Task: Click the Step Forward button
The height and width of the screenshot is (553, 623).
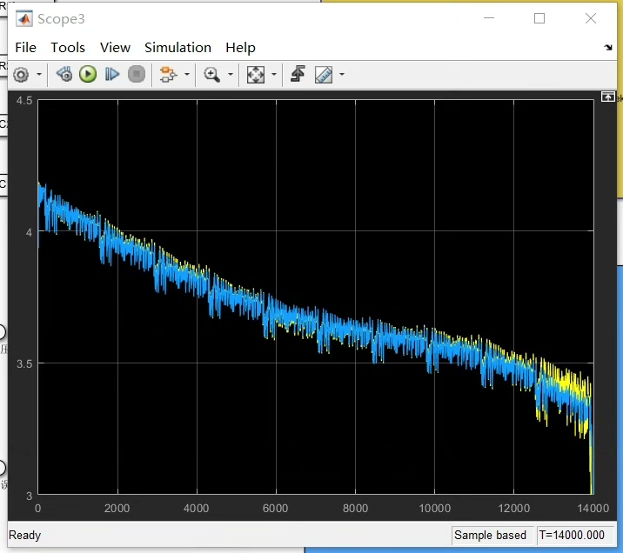Action: (112, 74)
